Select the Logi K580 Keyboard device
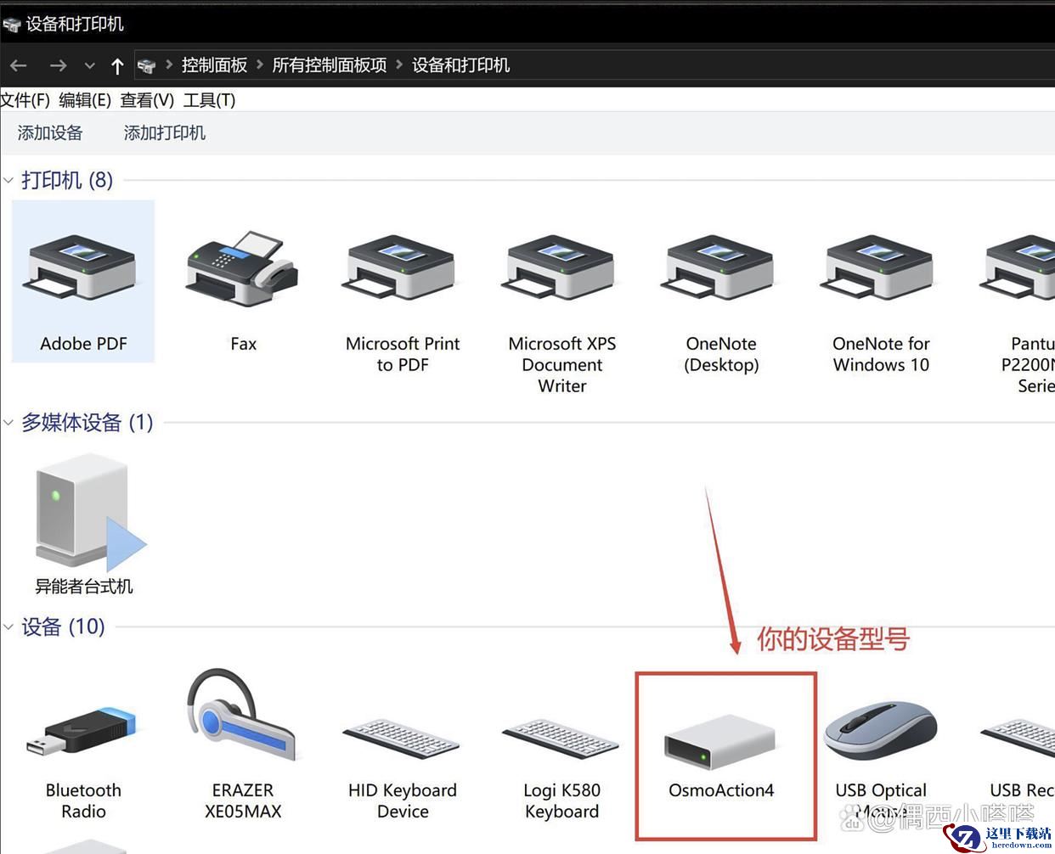 561,739
